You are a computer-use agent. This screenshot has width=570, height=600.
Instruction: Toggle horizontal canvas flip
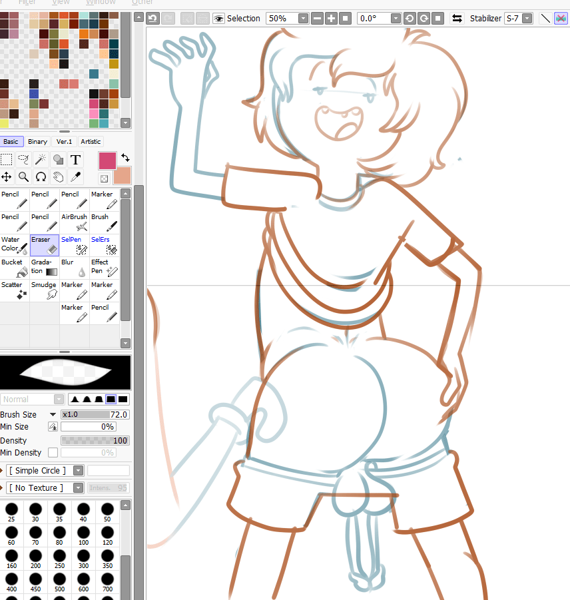coord(457,18)
